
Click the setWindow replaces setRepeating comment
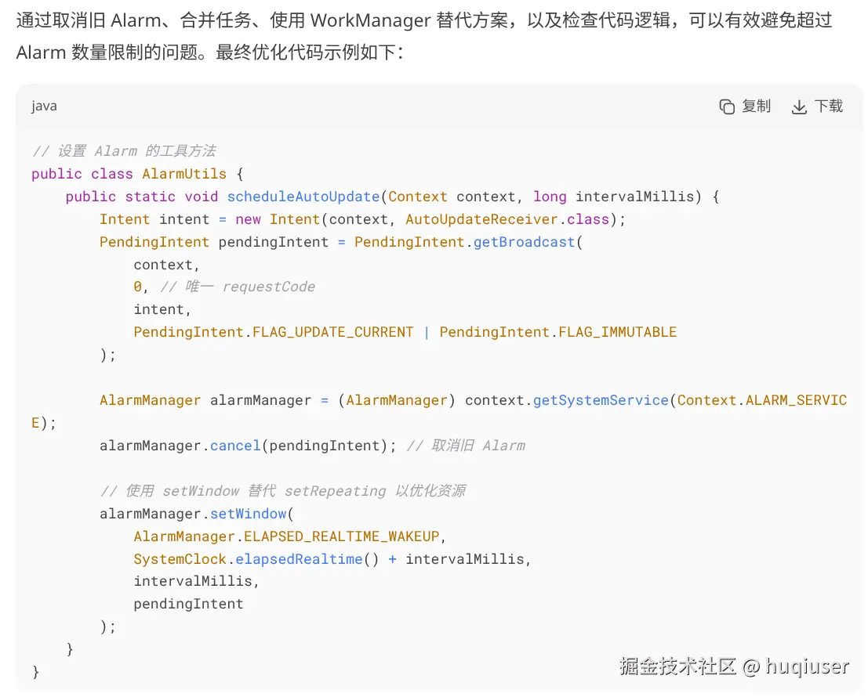[283, 491]
